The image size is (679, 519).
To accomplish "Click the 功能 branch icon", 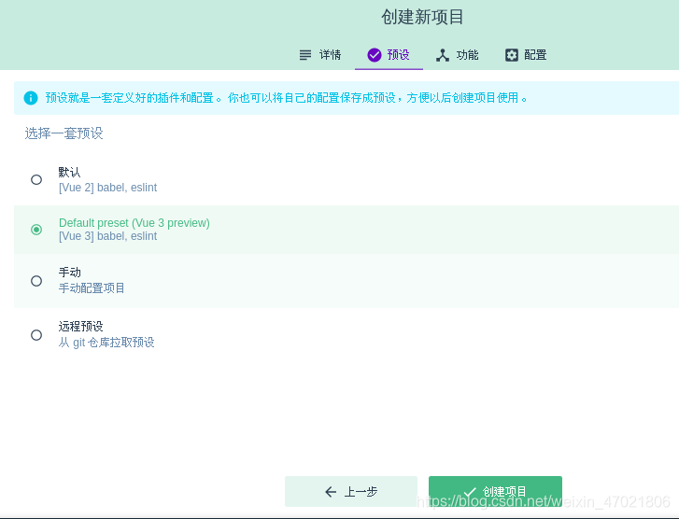I will tap(442, 55).
